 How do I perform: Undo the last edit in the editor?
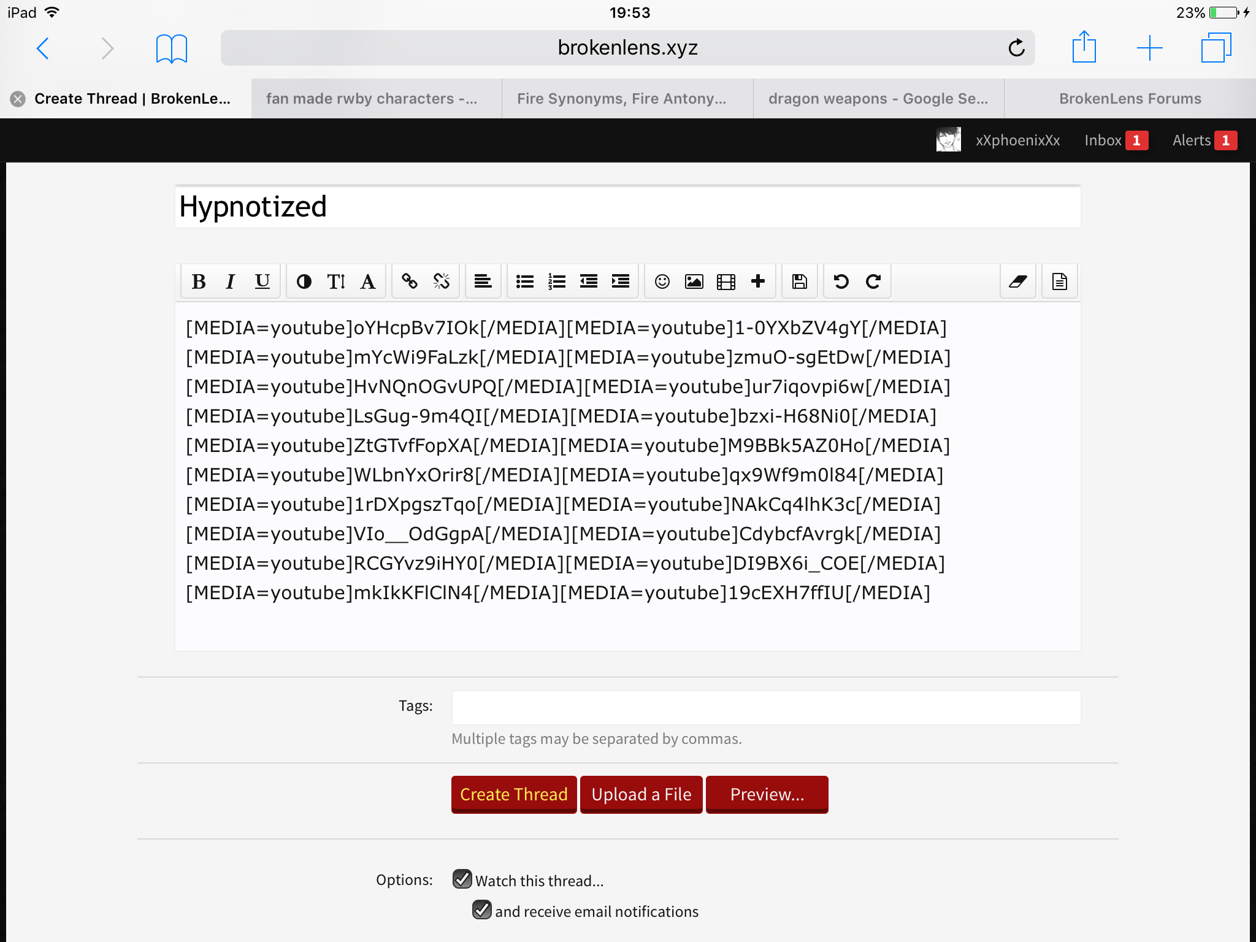coord(841,281)
